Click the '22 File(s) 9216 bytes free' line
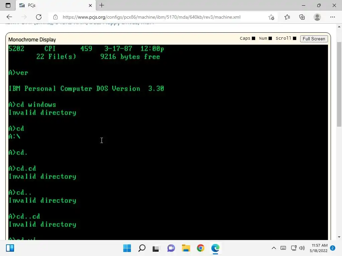 coord(98,57)
